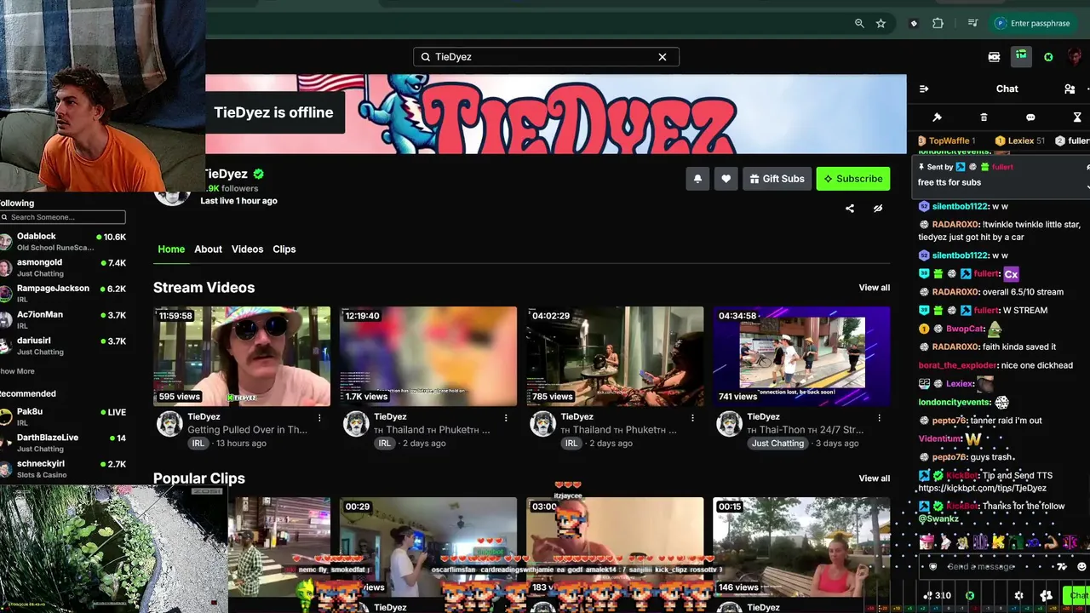Bookmark this page with the star icon
This screenshot has width=1090, height=613.
[x=881, y=24]
